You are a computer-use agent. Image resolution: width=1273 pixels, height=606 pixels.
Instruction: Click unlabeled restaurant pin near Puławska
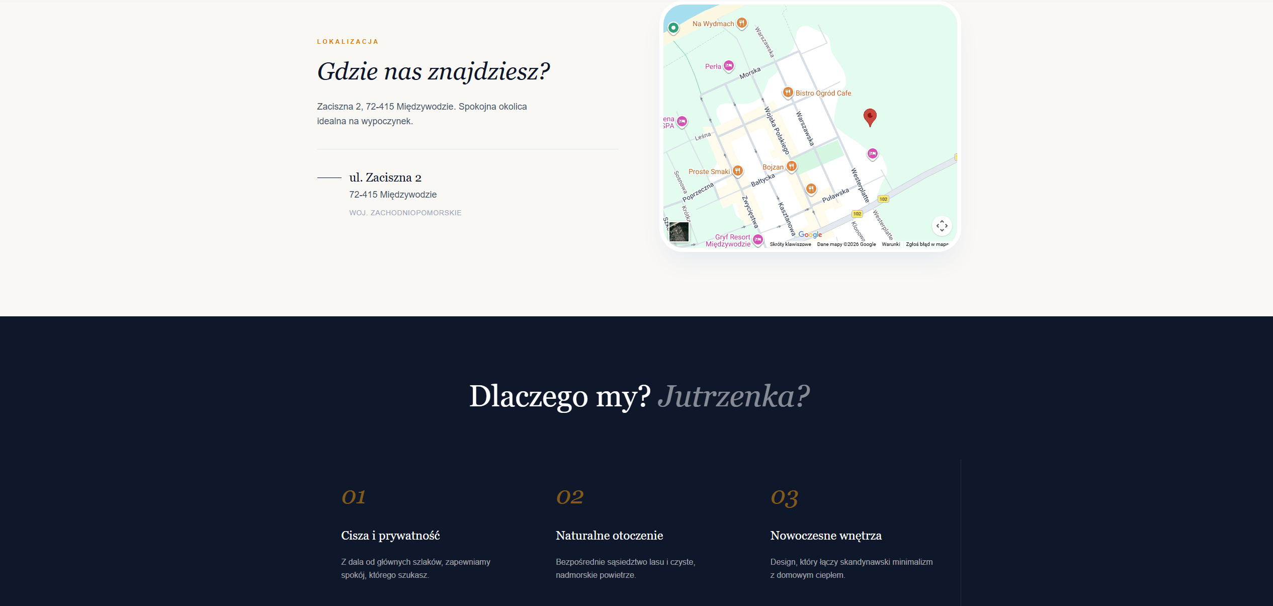(x=811, y=189)
